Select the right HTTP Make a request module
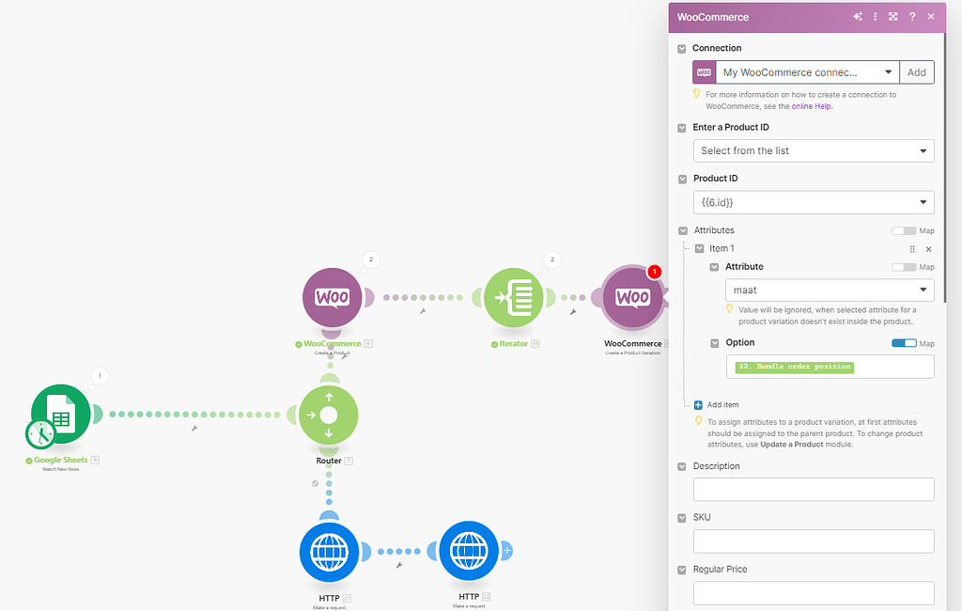This screenshot has height=611, width=962. coord(469,552)
